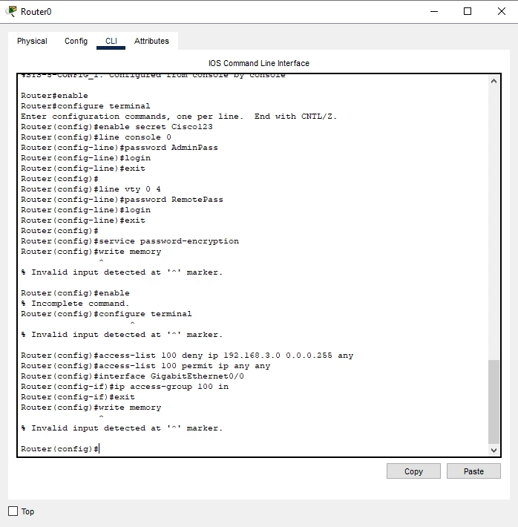Click the final Router(config)# prompt line

[x=60, y=448]
